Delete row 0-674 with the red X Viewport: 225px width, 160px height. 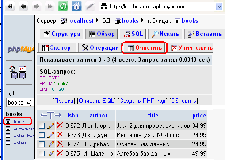pyautogui.click(x=60, y=144)
